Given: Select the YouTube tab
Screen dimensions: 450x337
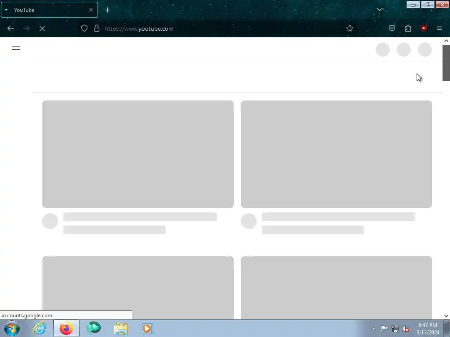Looking at the screenshot, I should 49,10.
